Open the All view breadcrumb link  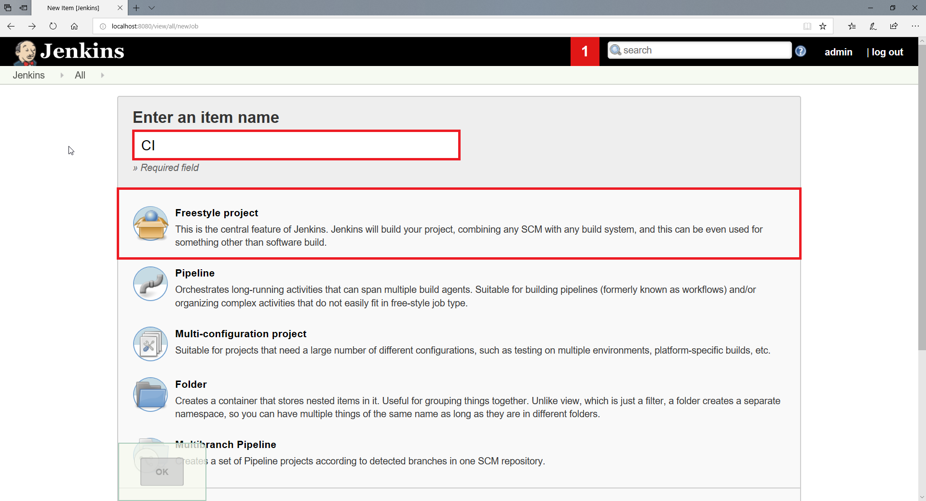point(80,75)
